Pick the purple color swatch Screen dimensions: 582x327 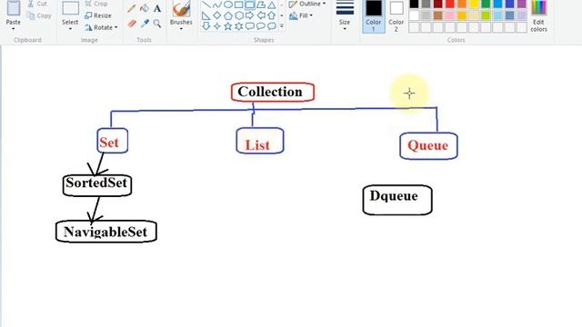(x=521, y=4)
